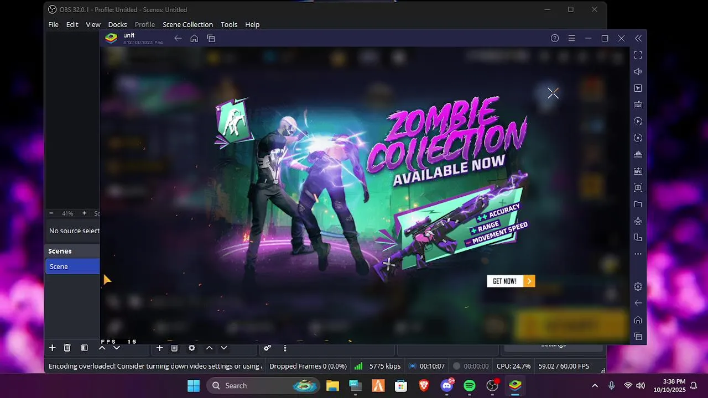708x398 pixels.
Task: Open OBS Help menu
Action: point(252,24)
